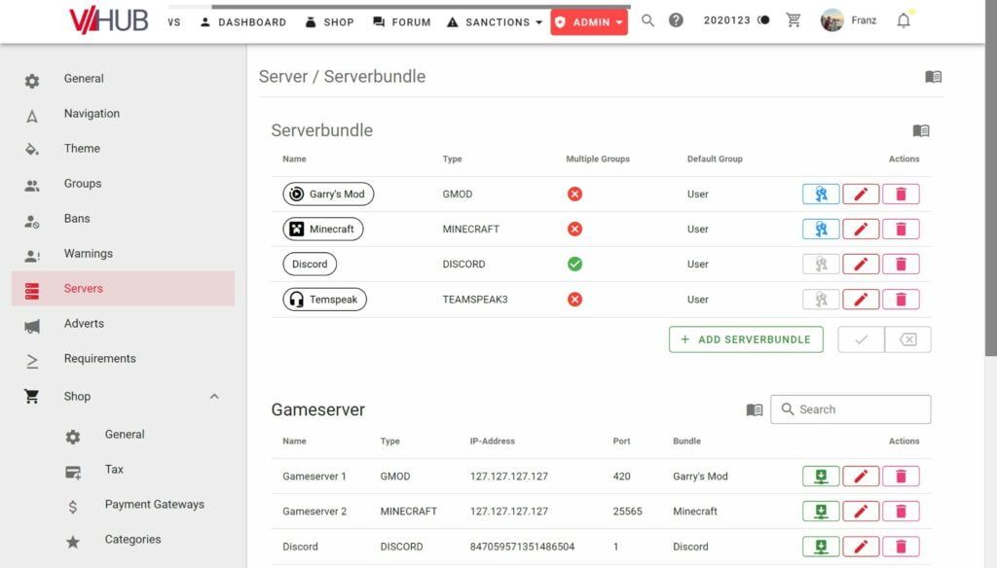Toggle dark mode next to 2020123
997x568 pixels.
(x=764, y=20)
